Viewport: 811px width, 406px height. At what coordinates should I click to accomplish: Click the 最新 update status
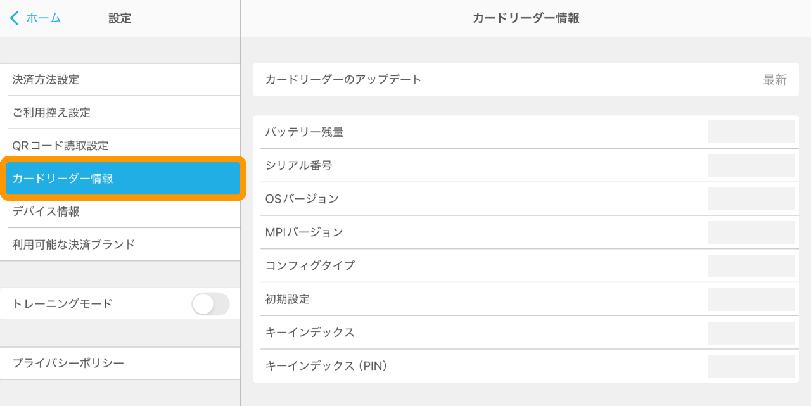[774, 80]
